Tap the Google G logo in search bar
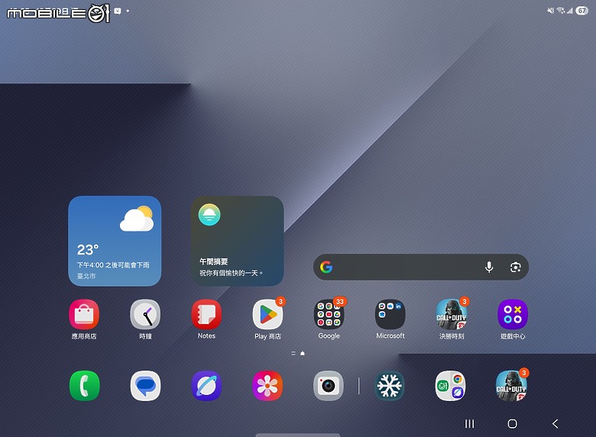This screenshot has width=596, height=437. tap(326, 267)
